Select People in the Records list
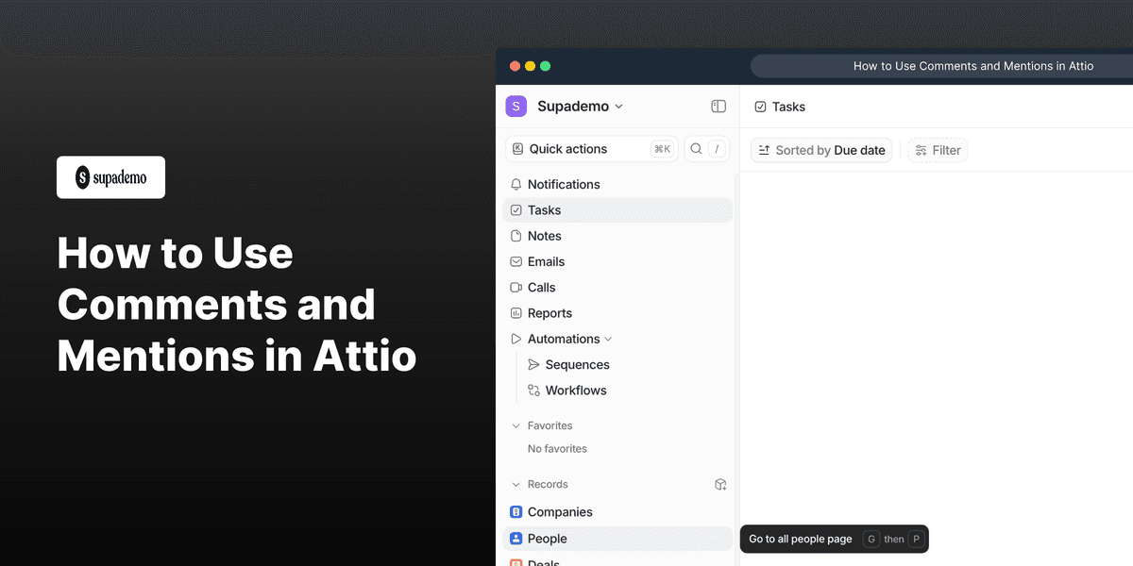 click(548, 538)
